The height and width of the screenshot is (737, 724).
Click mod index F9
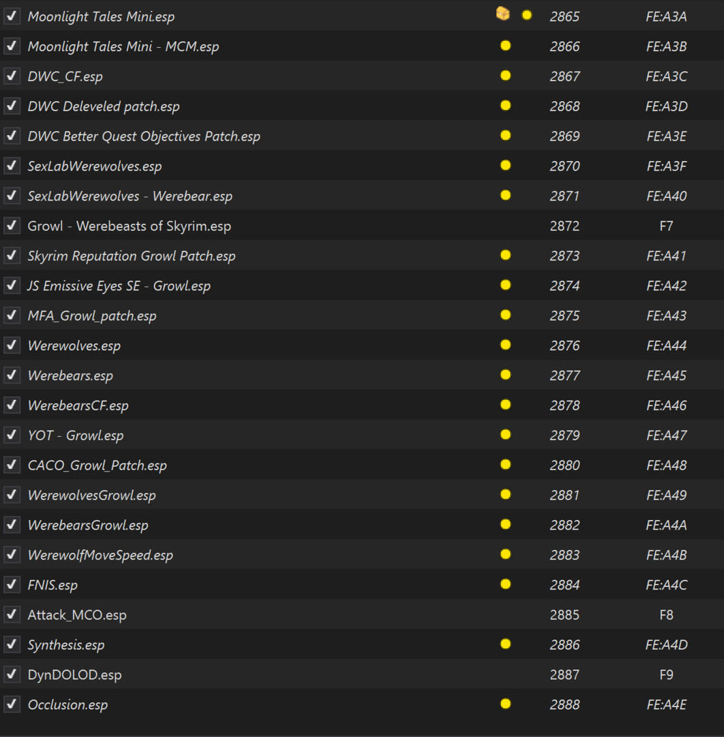coord(666,675)
